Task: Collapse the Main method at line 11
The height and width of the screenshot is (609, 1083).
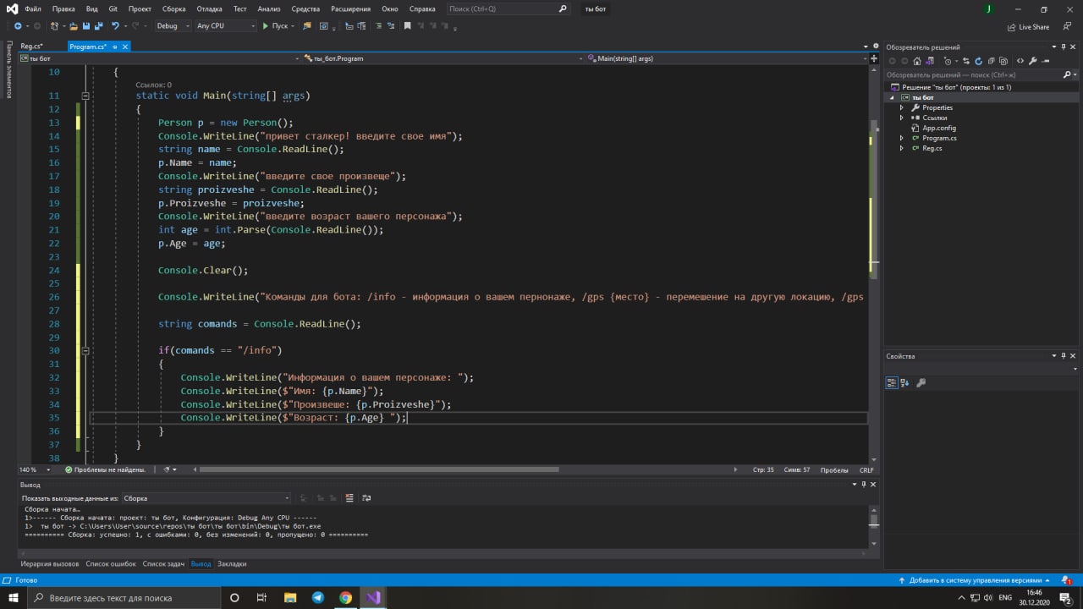Action: 85,96
